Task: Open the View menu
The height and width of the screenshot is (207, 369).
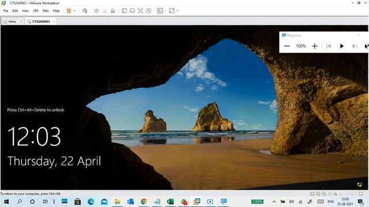Action: pos(25,11)
